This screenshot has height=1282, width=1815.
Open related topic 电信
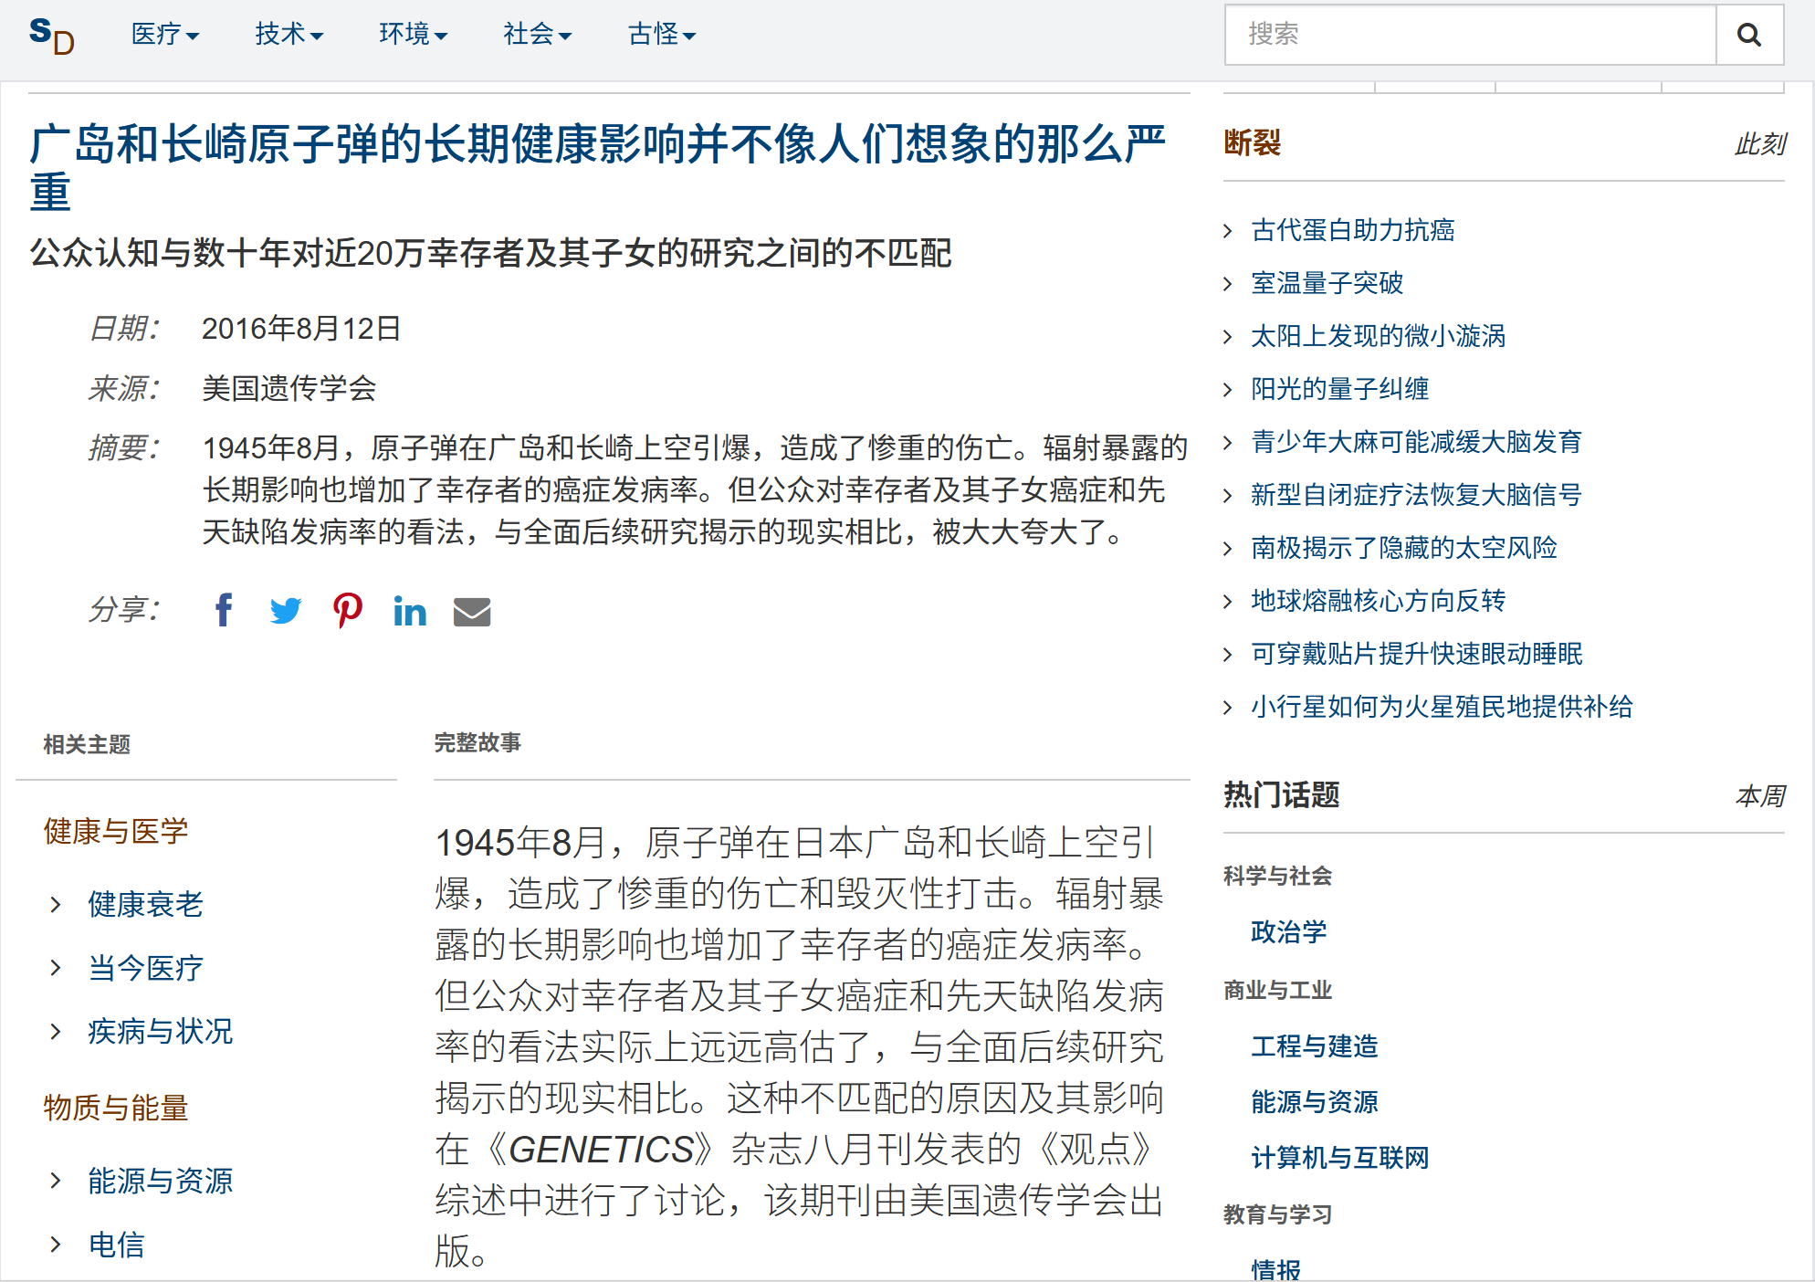click(x=116, y=1245)
